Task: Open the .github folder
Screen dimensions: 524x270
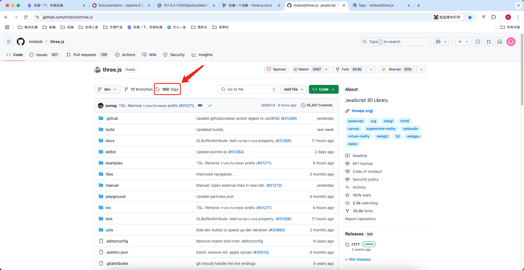Action: [112, 118]
